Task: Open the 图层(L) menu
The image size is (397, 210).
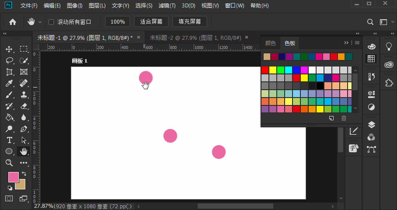Action: [97, 6]
